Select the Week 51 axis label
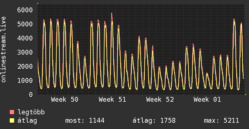The height and width of the screenshot is (129, 249). click(112, 100)
